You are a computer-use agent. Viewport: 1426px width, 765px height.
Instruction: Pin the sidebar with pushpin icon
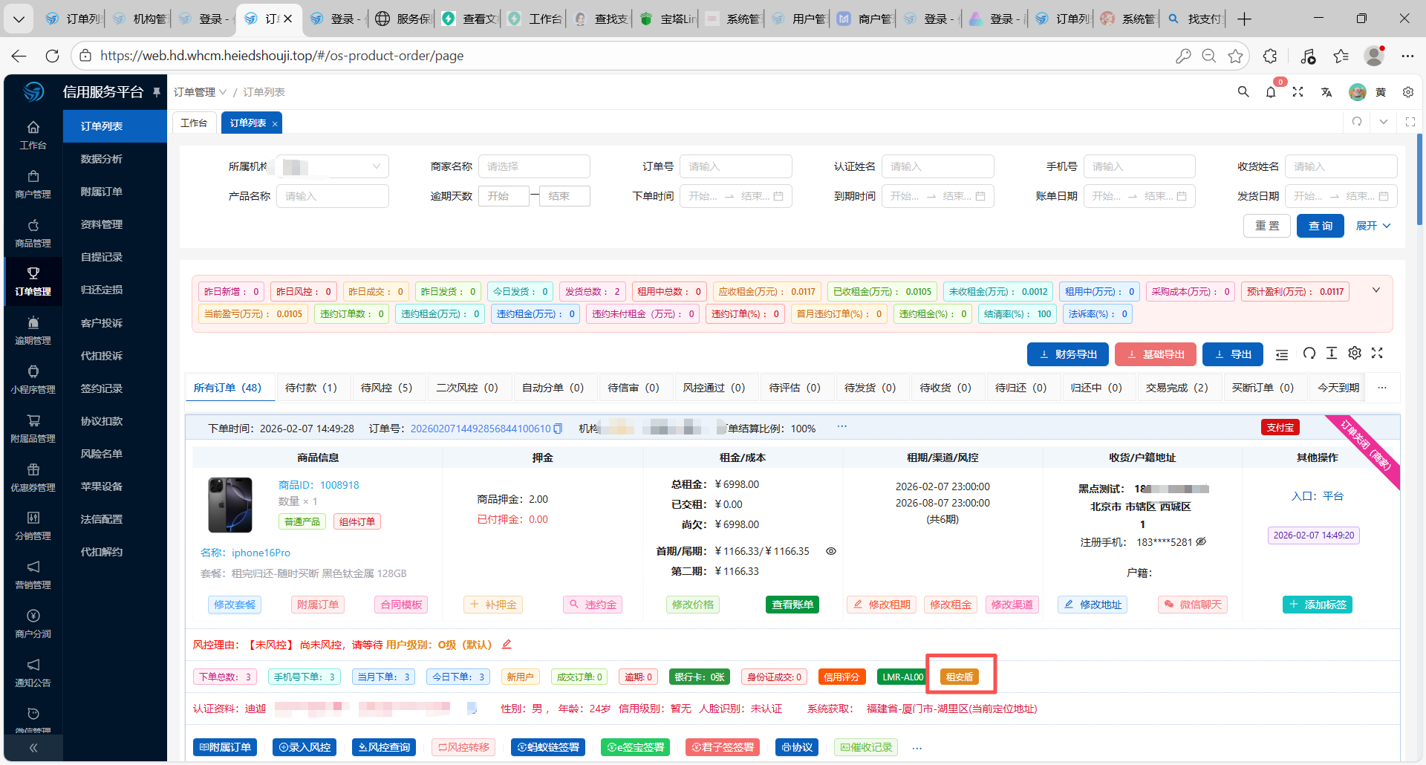point(157,92)
